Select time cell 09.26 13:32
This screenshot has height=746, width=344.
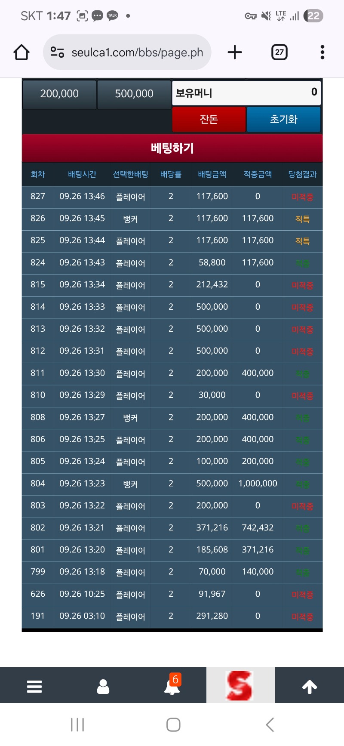(82, 329)
